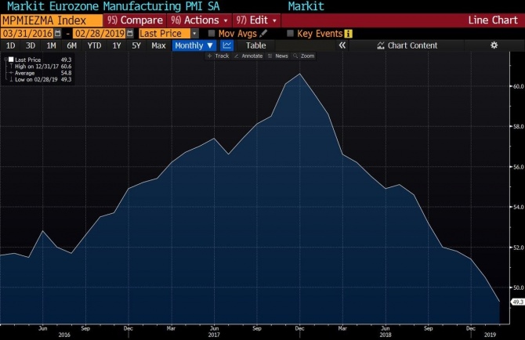Viewport: 525px width, 340px height.
Task: Enable the Mov Avgs checkbox
Action: click(212, 34)
